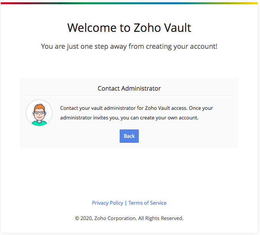This screenshot has height=235, width=260.
Task: Click the 'Contact your vault administrator' message line
Action: (x=137, y=108)
